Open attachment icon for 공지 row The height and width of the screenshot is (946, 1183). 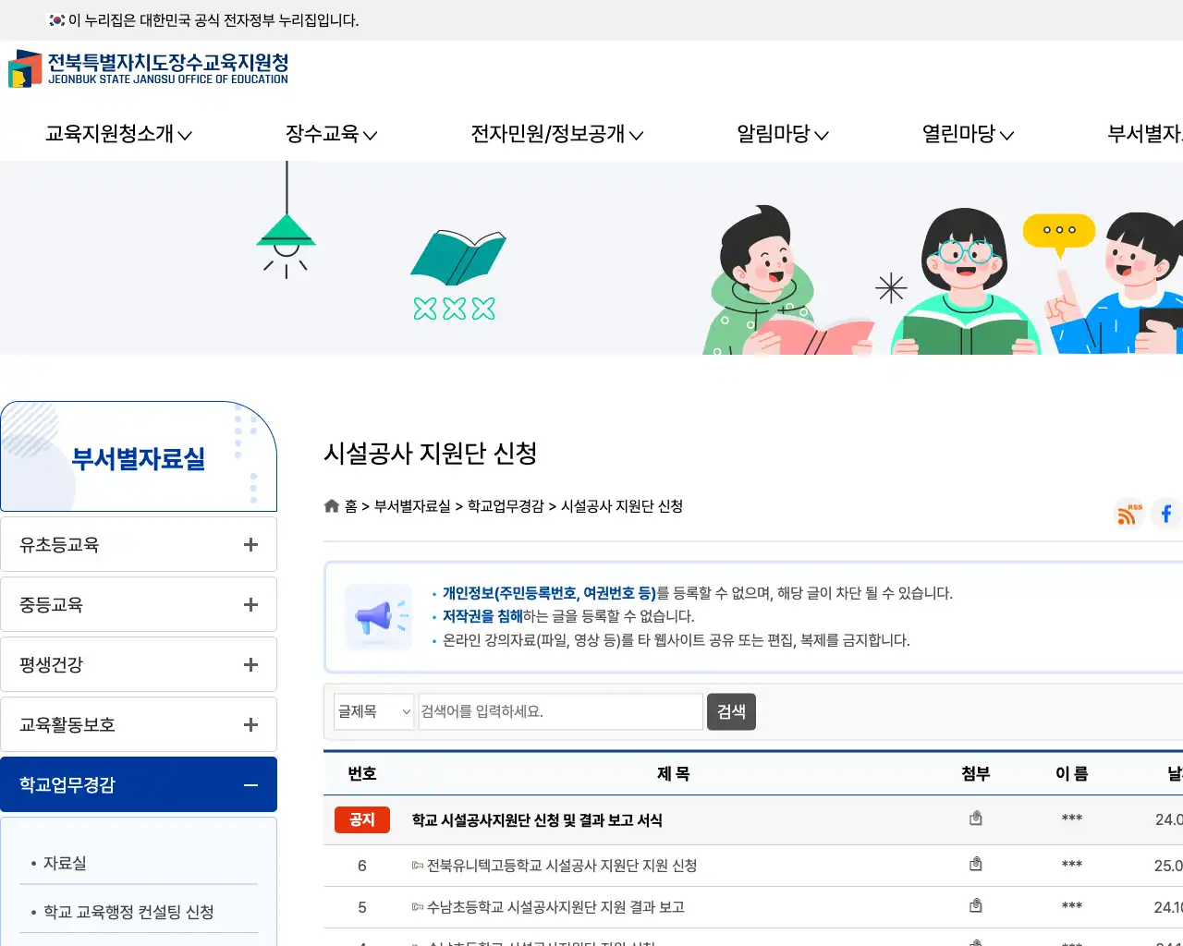(x=975, y=819)
